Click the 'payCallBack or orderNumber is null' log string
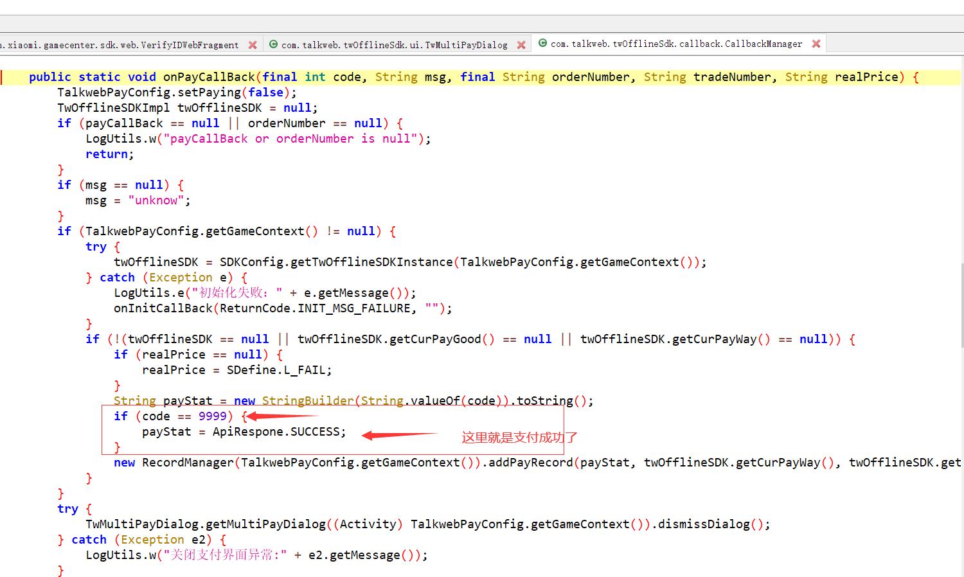This screenshot has width=964, height=577. (x=290, y=139)
